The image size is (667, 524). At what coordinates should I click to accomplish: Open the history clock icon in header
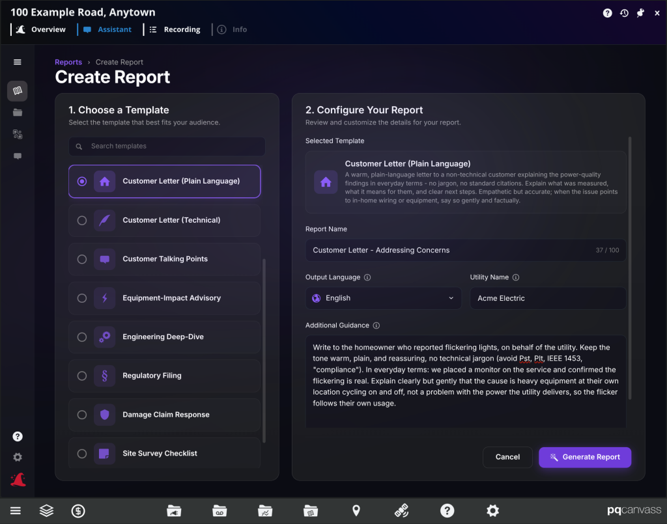624,13
